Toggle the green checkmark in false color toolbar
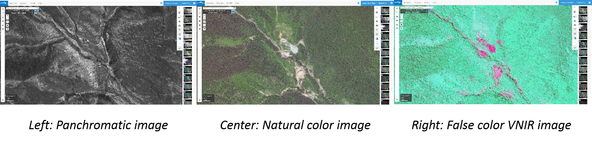This screenshot has width=592, height=141. point(575,47)
